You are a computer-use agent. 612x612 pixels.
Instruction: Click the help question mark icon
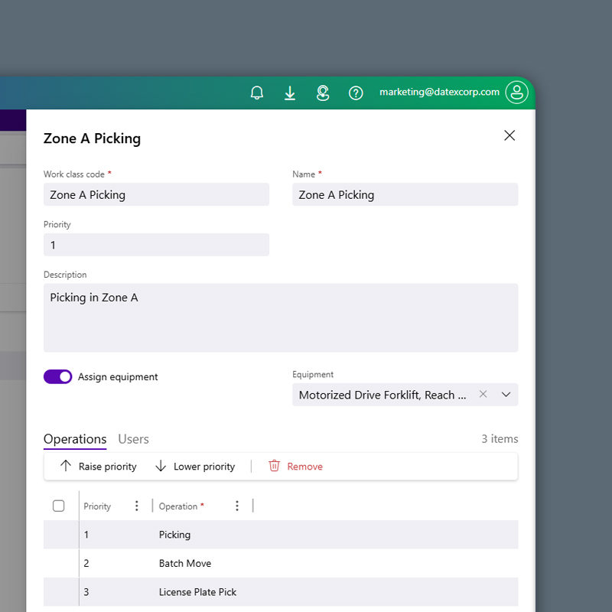click(356, 93)
